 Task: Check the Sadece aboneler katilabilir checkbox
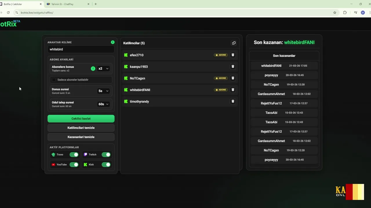(x=54, y=80)
